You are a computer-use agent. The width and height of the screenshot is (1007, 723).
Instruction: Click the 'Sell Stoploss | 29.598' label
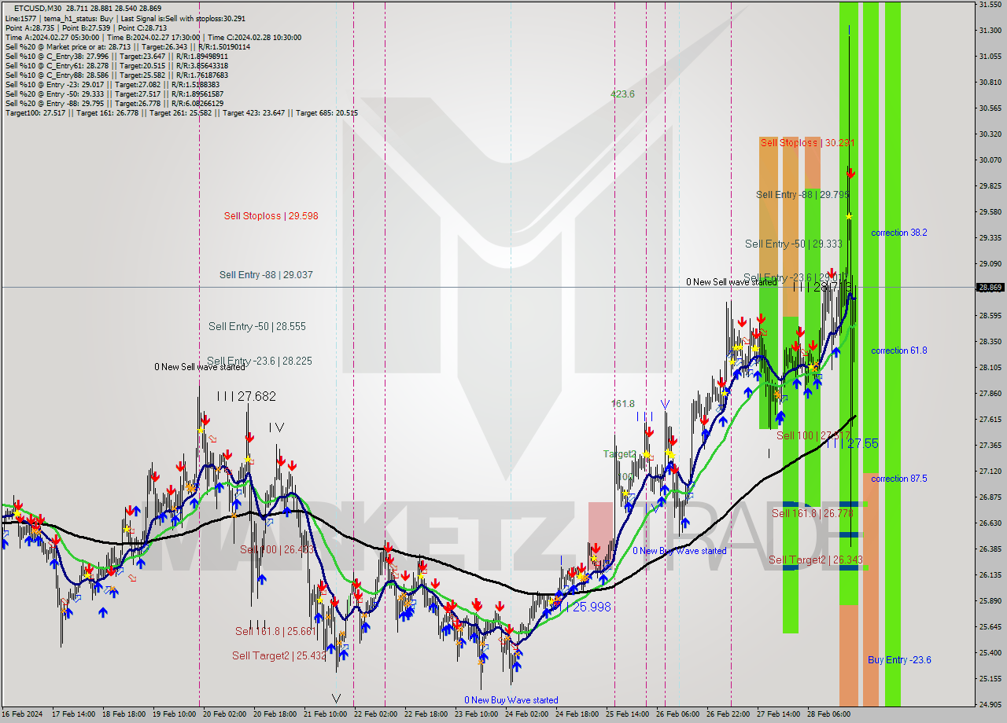click(x=271, y=215)
